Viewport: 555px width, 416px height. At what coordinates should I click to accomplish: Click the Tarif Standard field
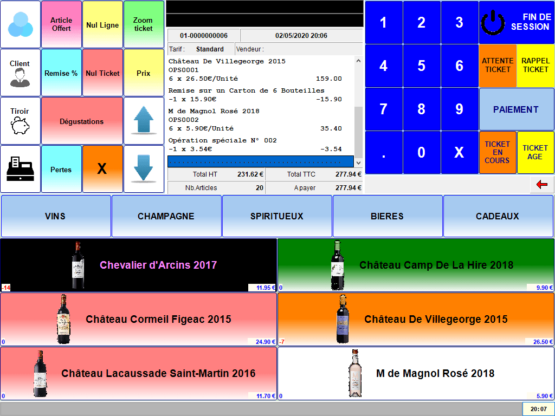(x=201, y=49)
